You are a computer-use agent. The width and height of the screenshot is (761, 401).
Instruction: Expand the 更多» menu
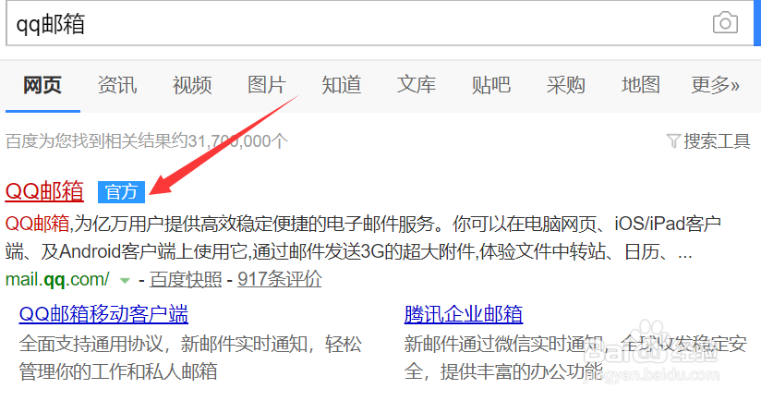point(716,85)
